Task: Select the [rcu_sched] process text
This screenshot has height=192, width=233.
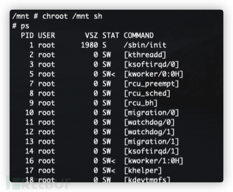Action: coord(147,93)
